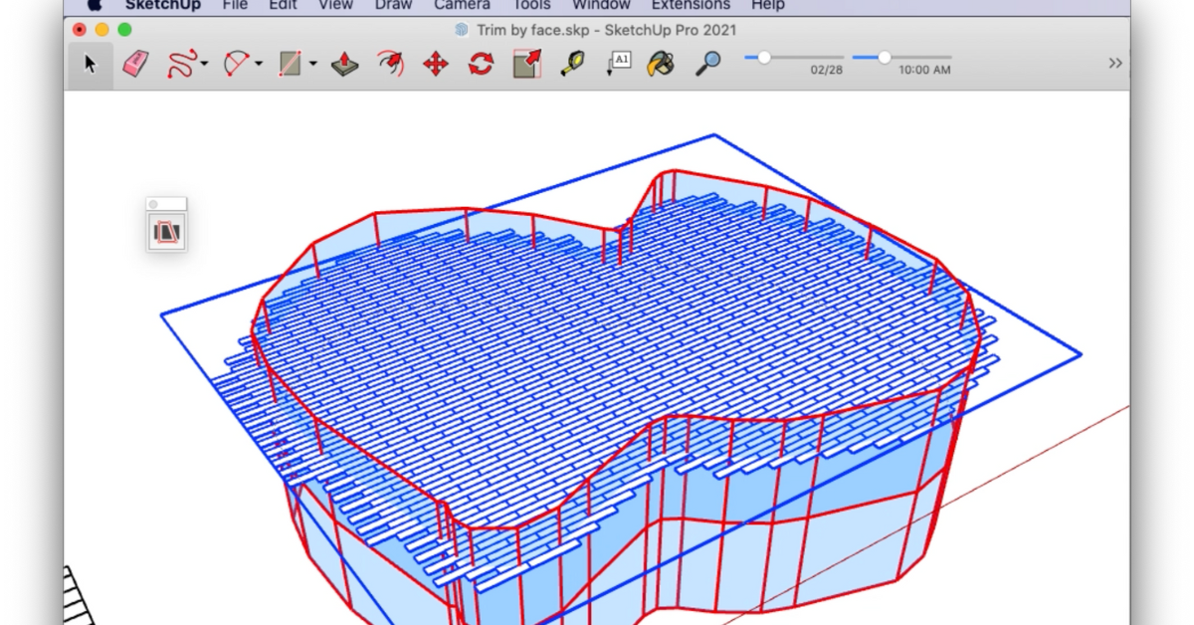This screenshot has height=625, width=1194.
Task: Click the Scale tool icon
Action: (527, 65)
